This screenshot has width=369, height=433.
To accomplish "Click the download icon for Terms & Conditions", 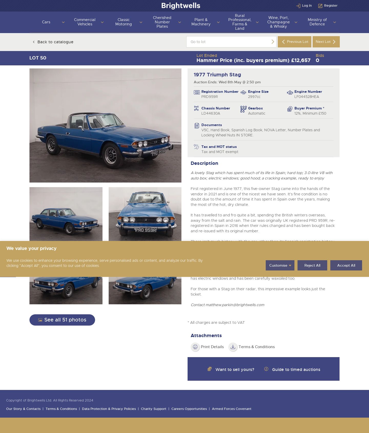I will point(233,347).
